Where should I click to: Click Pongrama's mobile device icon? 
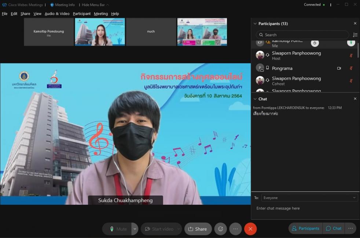(268, 68)
